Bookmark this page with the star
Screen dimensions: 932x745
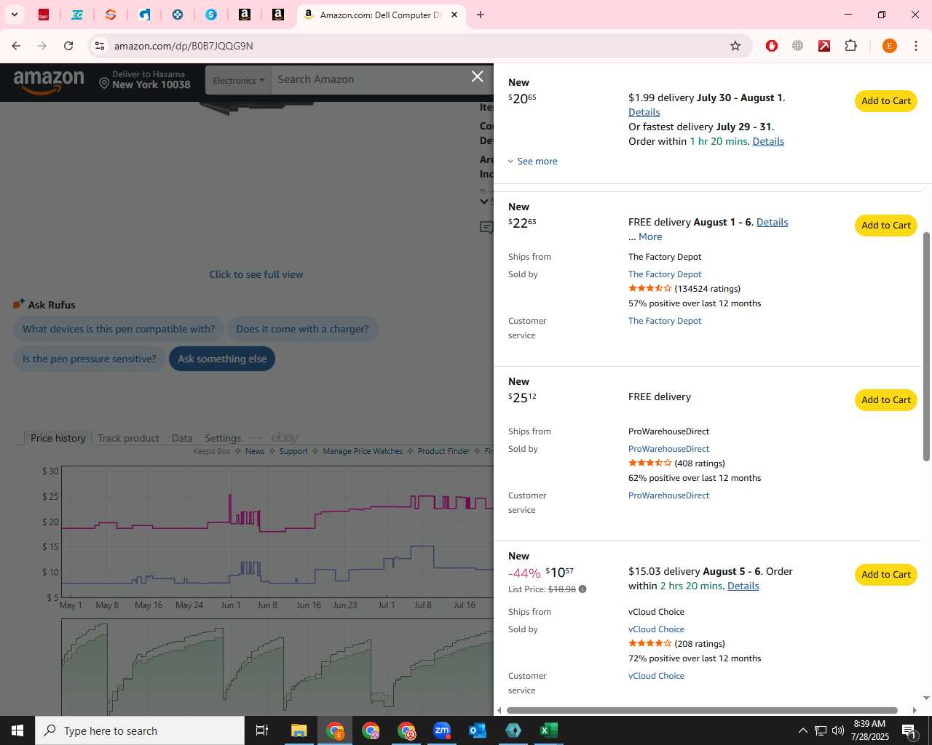(x=735, y=46)
